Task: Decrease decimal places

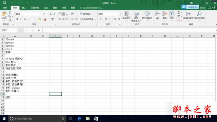Action: coord(119,19)
